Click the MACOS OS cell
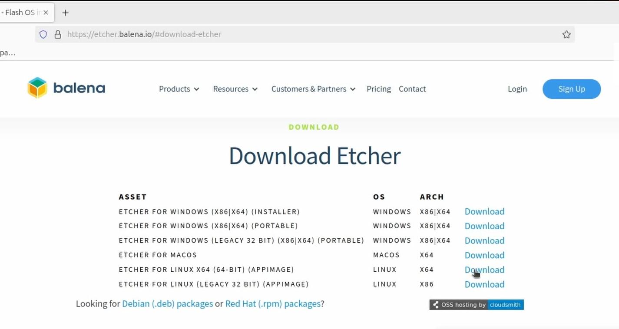Viewport: 619px width, 329px height. [386, 255]
